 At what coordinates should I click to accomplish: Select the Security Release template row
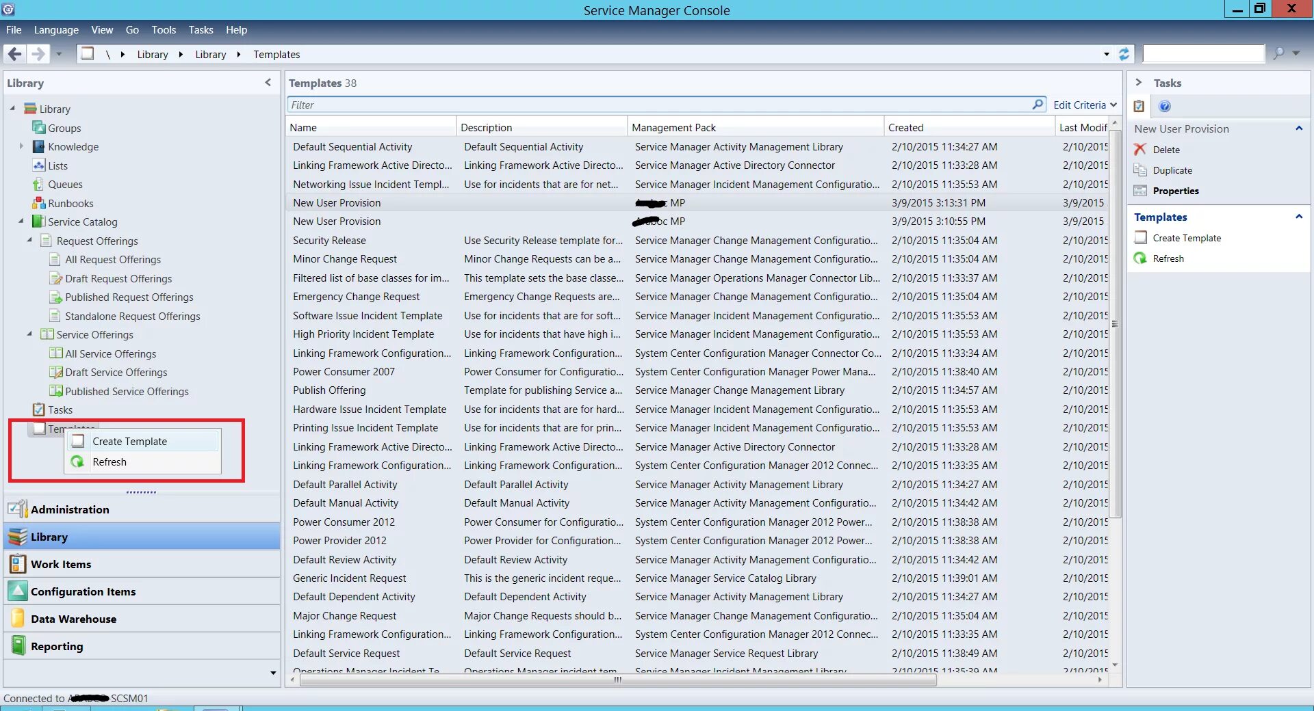pyautogui.click(x=697, y=241)
